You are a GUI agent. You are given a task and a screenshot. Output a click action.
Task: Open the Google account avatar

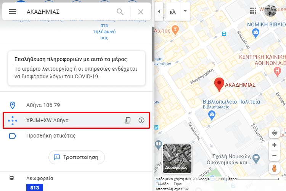click(270, 11)
